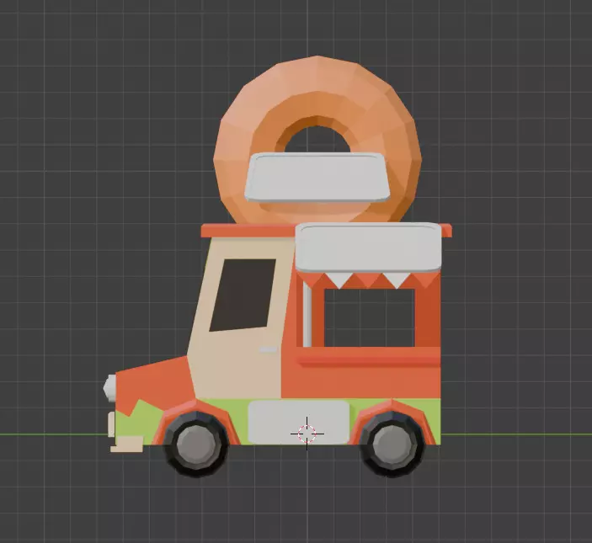Select the dark cab door window
The image size is (592, 543).
click(243, 295)
